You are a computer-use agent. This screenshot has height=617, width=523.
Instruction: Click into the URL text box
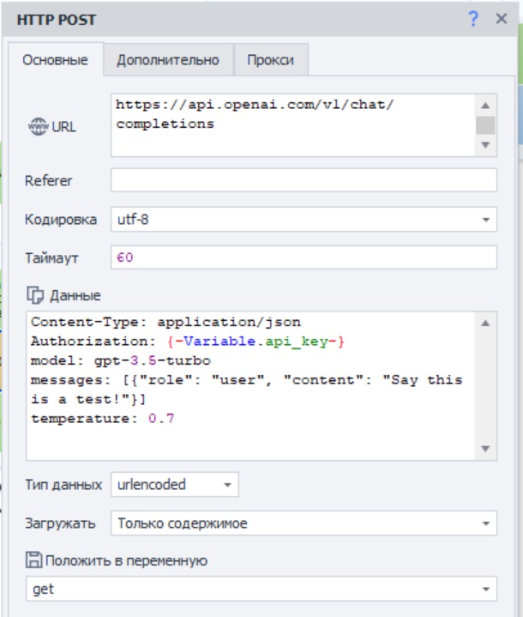292,124
